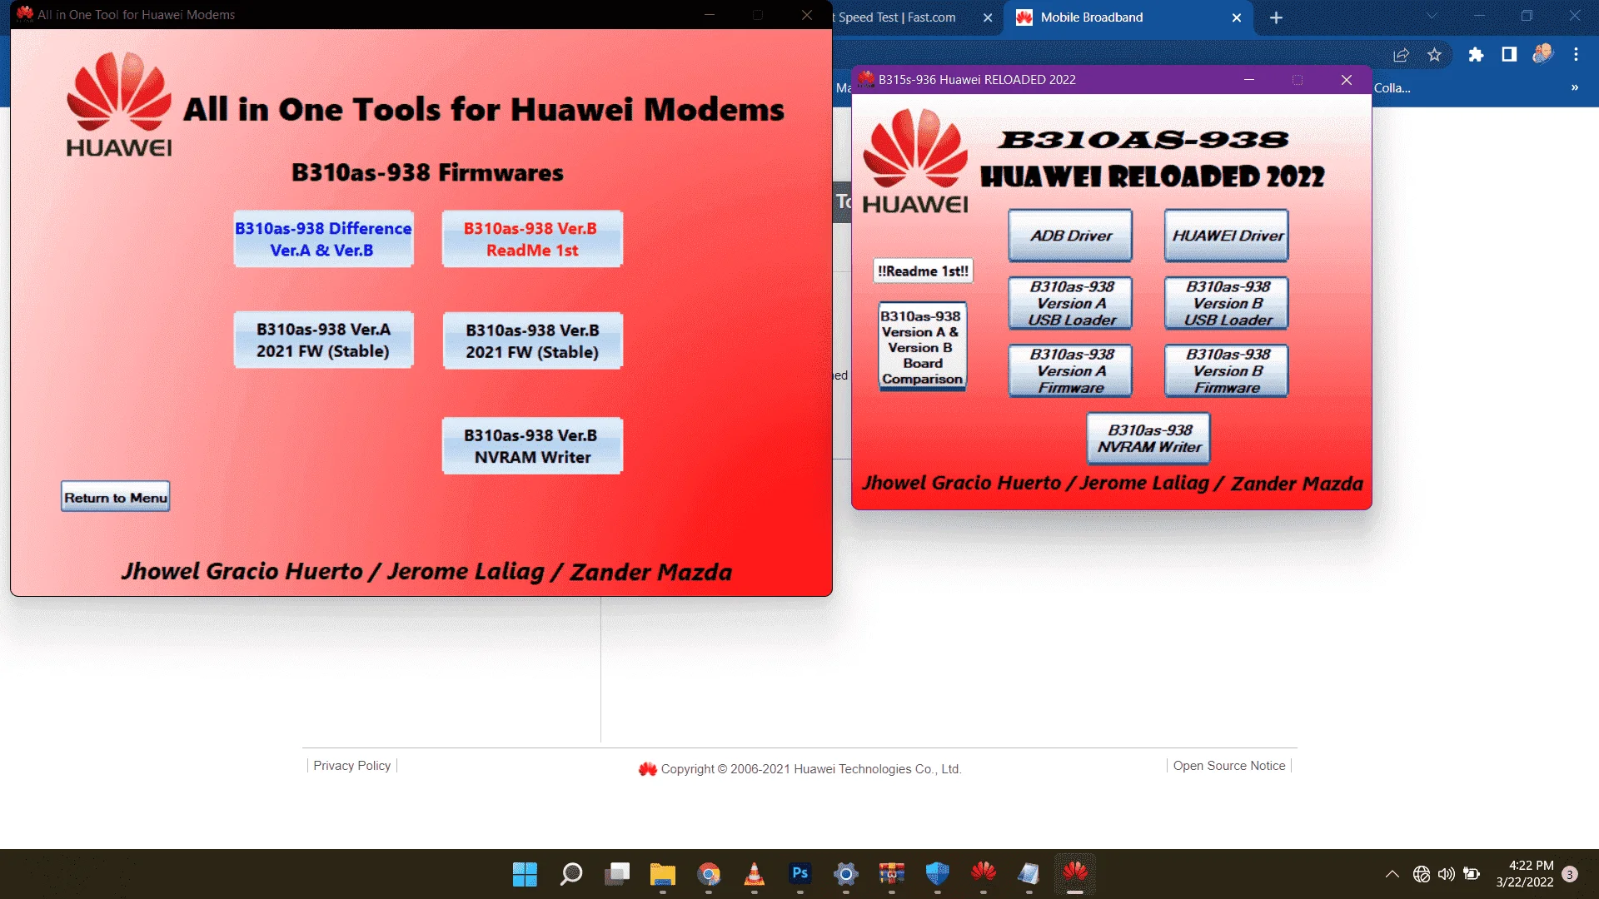Launch B310as-938 Ver.B NVRAM Writer
The height and width of the screenshot is (899, 1599).
(x=532, y=445)
